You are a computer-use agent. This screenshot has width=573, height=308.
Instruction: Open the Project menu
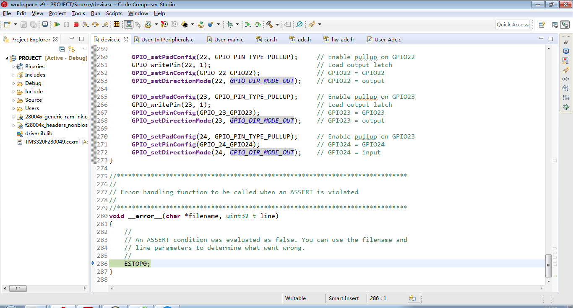point(57,13)
